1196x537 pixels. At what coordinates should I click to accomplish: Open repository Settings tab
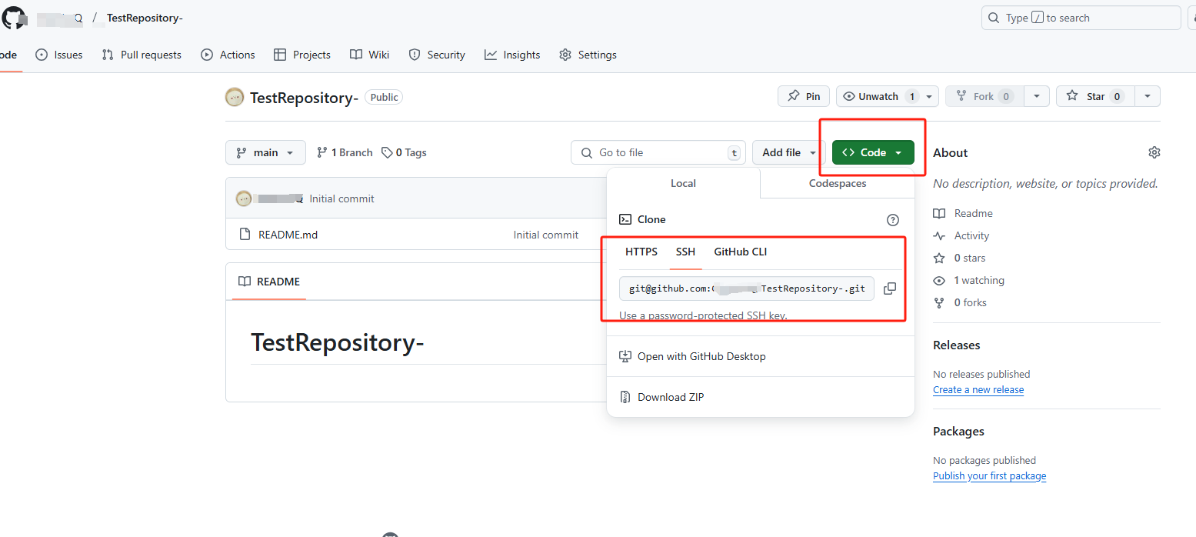[x=588, y=55]
